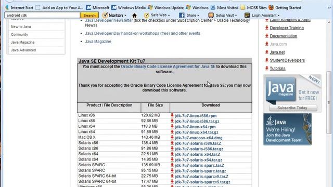The image size is (333, 187).
Task: Open Java Developer Day workshops link
Action: [x=143, y=33]
